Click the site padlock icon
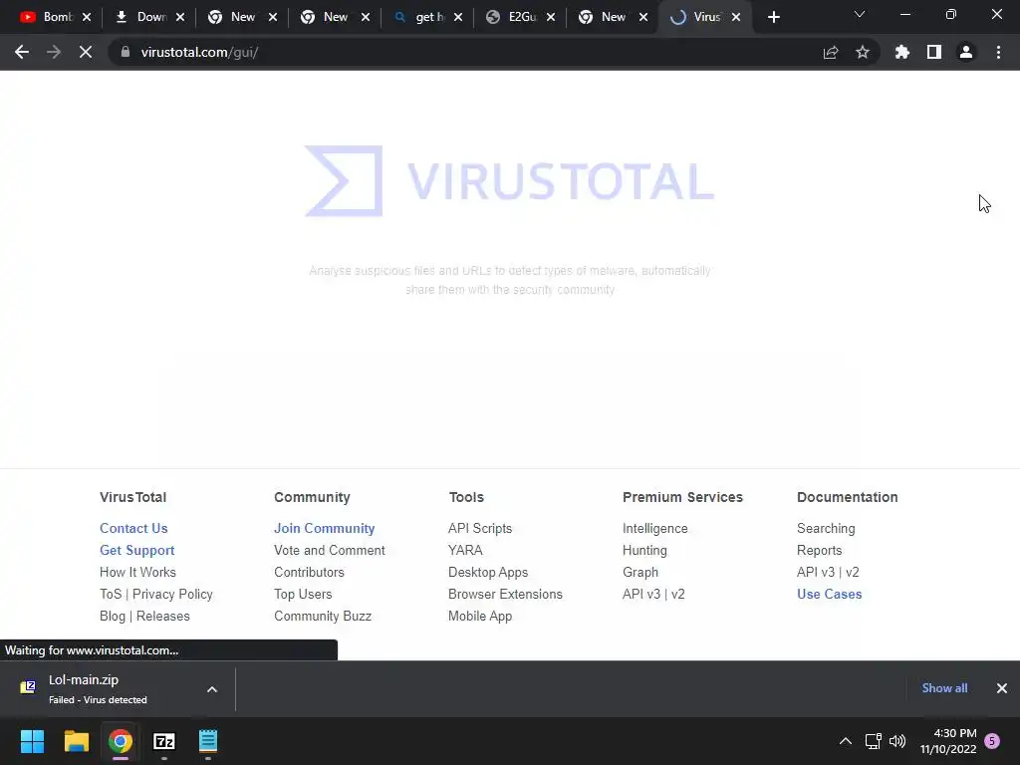1020x765 pixels. (126, 52)
